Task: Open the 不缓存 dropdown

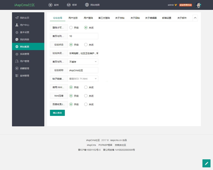Action: 83,62
